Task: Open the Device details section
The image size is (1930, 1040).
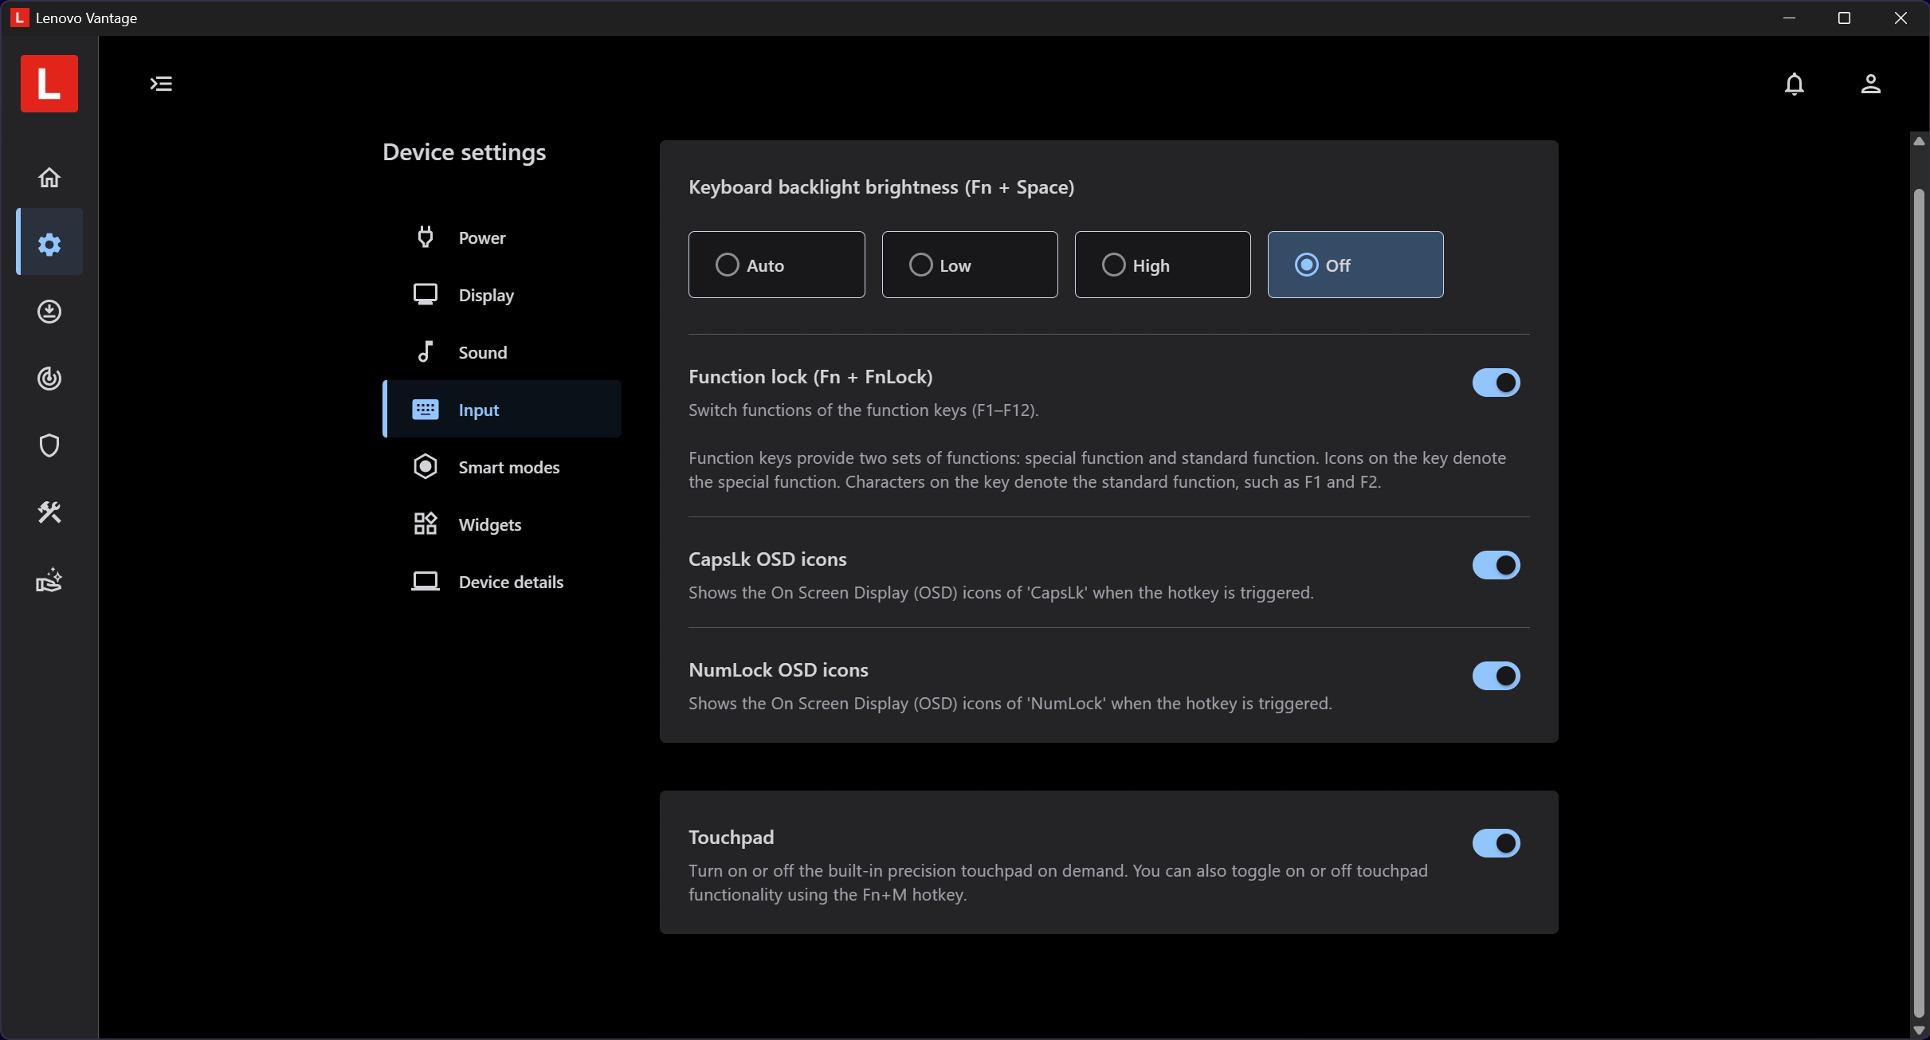Action: point(502,582)
